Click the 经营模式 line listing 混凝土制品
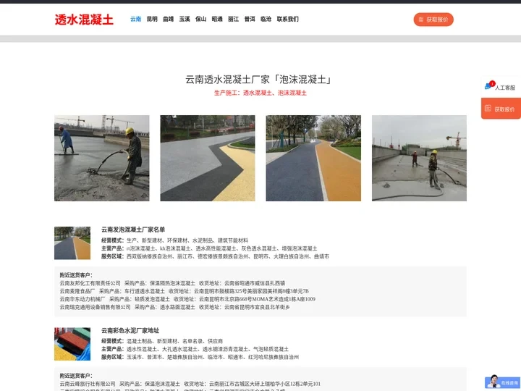The width and height of the screenshot is (521, 391). pos(162,341)
